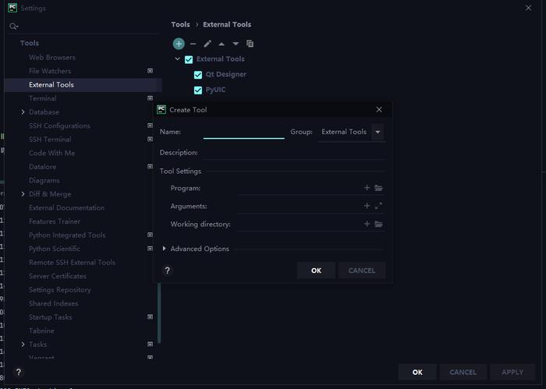
Task: Expand the Arguments field editor
Action: coord(378,206)
